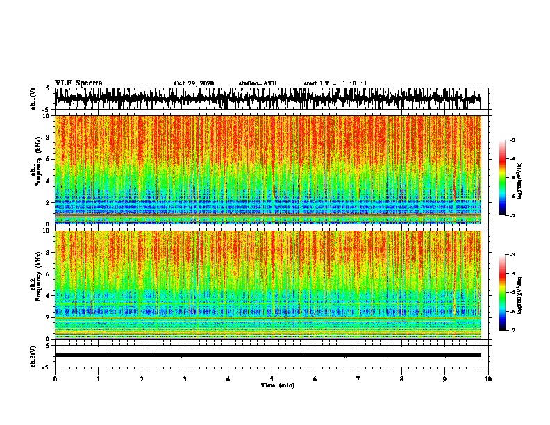The image size is (550, 425).
Task: Click the ch.2 spectrogram color scale bar
Action: click(503, 292)
